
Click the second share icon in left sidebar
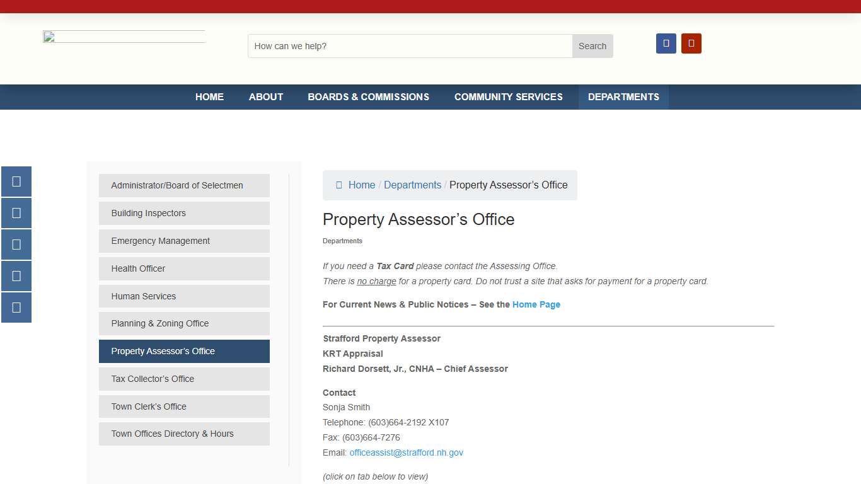16,213
